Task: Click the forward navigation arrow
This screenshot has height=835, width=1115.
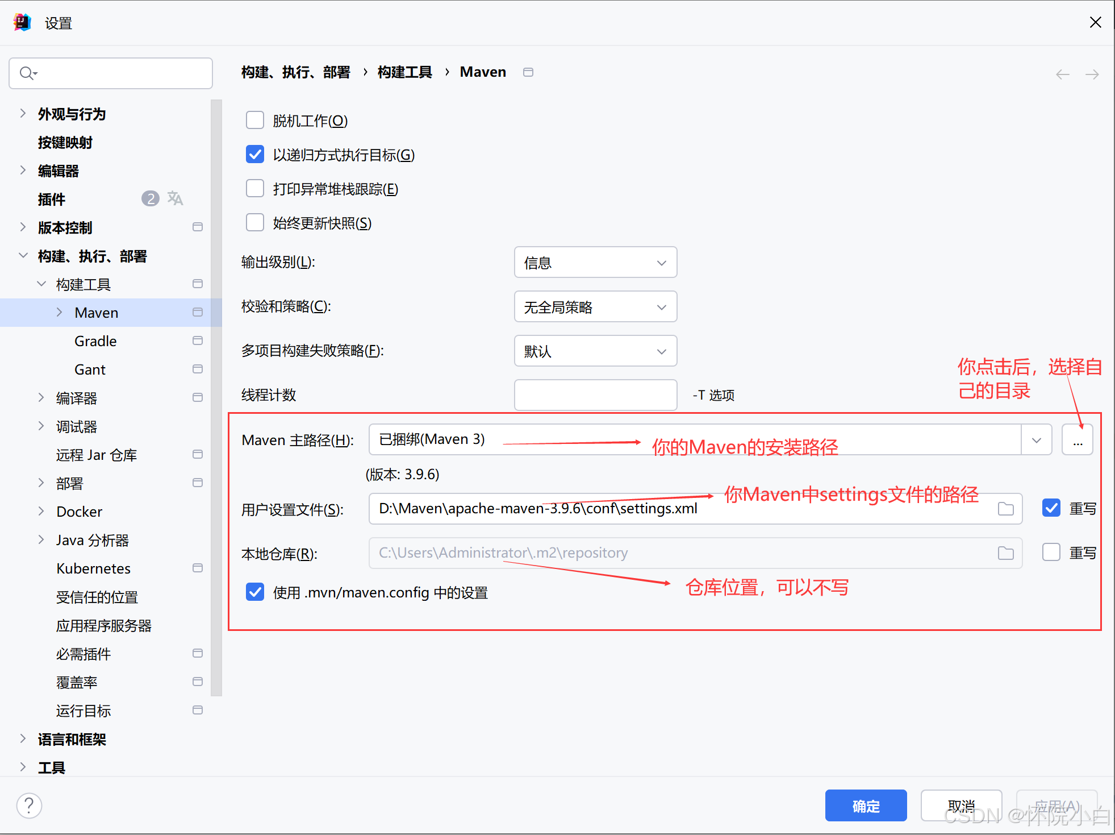Action: (1092, 74)
